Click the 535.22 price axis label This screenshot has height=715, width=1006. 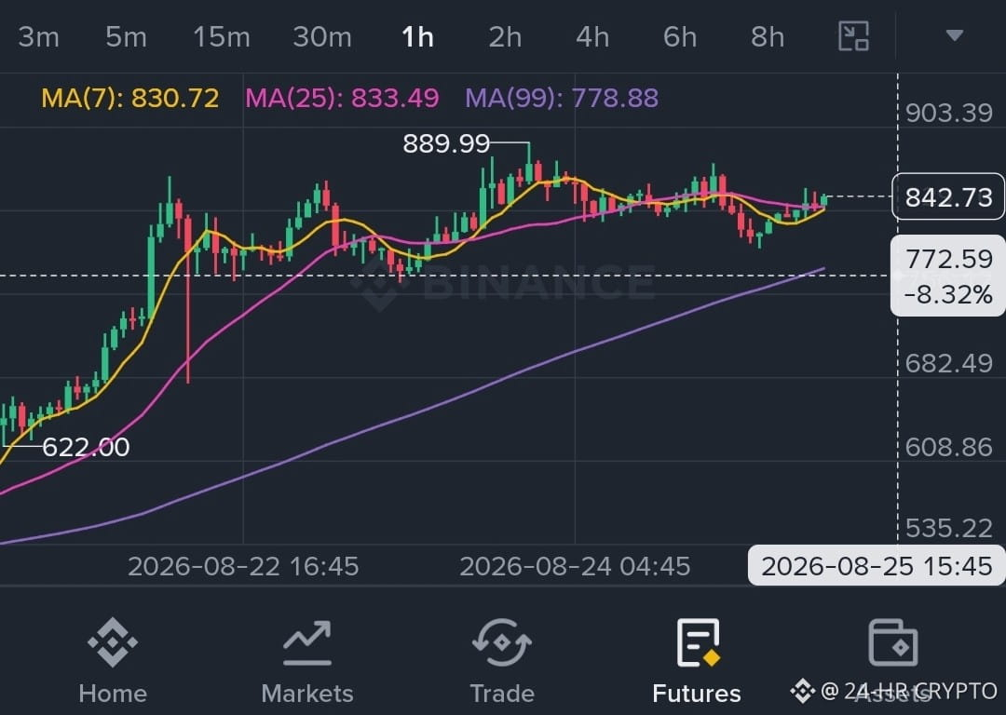point(949,528)
